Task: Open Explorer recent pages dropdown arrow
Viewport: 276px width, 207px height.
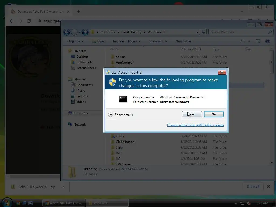Action: tap(80, 32)
